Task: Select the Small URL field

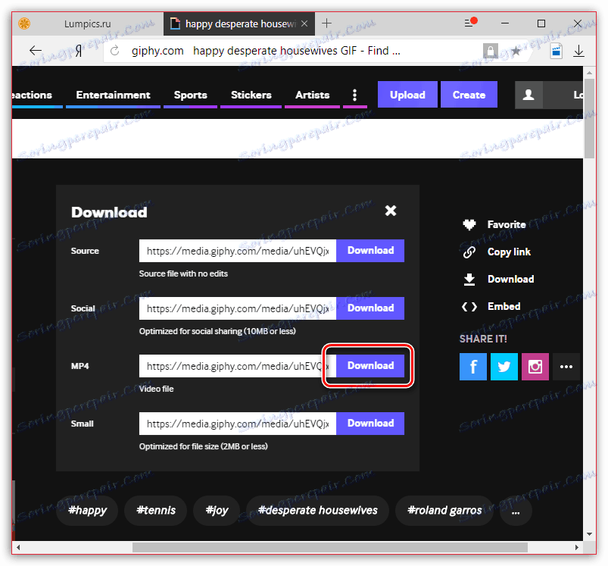Action: [x=237, y=424]
